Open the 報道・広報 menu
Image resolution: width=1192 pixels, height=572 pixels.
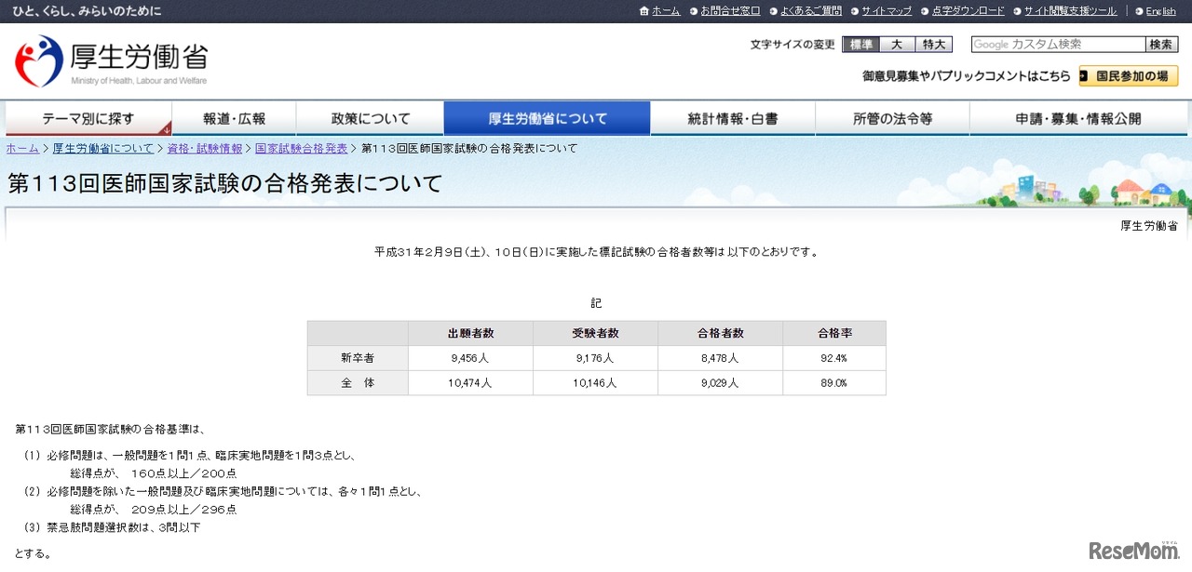click(x=235, y=118)
